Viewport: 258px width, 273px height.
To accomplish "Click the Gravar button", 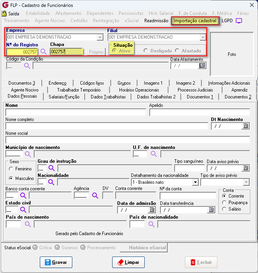I will click(x=56, y=262).
